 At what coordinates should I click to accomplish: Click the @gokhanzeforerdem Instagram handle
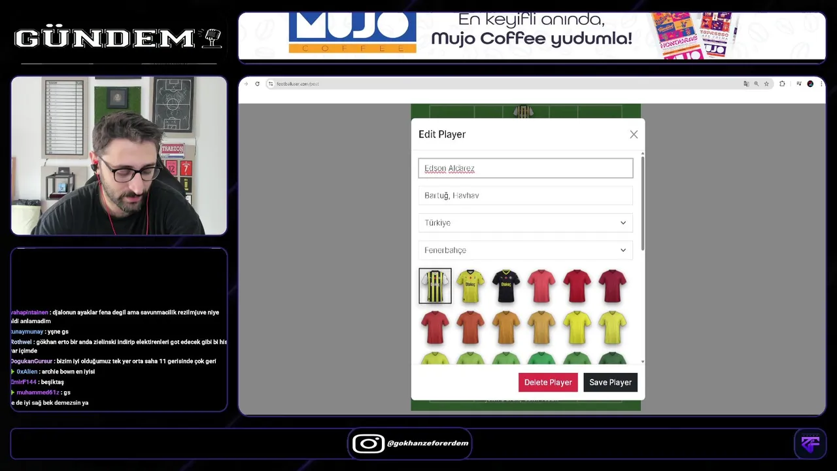tap(428, 444)
